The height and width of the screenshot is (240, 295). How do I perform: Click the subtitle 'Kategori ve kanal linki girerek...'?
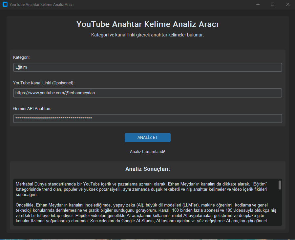coord(148,35)
